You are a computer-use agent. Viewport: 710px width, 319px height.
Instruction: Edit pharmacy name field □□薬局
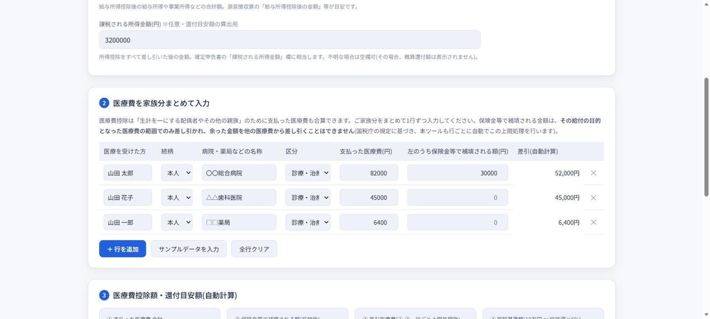[x=239, y=223]
